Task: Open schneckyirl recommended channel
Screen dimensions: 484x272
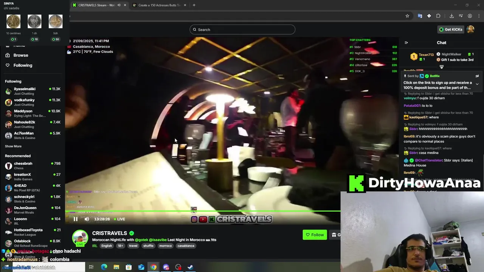Action: tap(33, 199)
